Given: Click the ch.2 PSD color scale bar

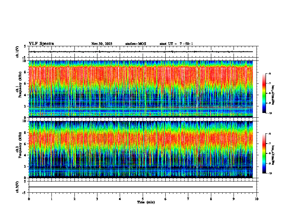Looking at the screenshot, I should (264, 153).
